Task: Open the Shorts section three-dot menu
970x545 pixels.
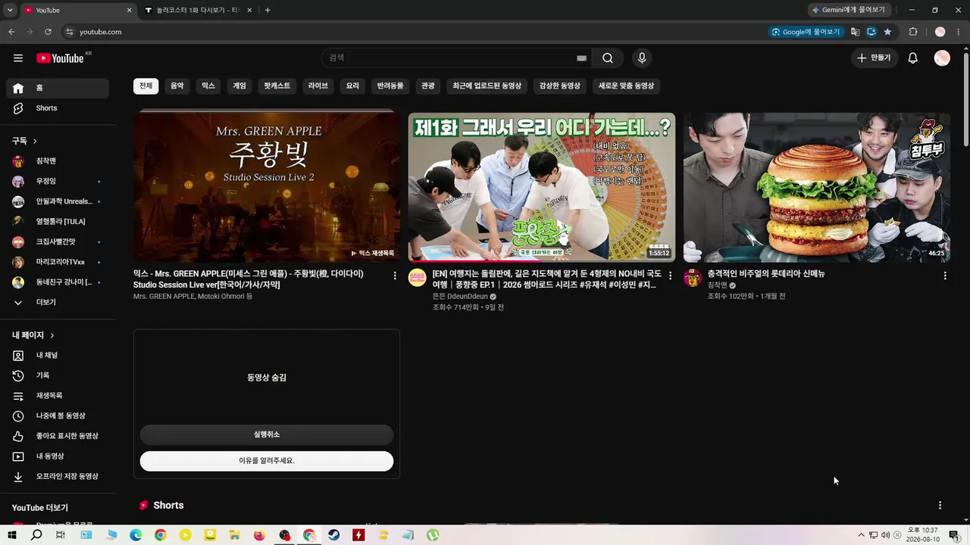Action: 940,505
